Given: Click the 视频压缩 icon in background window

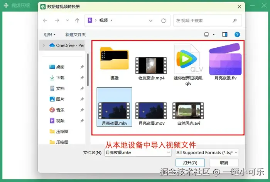Looking at the screenshot, I should (6, 5).
